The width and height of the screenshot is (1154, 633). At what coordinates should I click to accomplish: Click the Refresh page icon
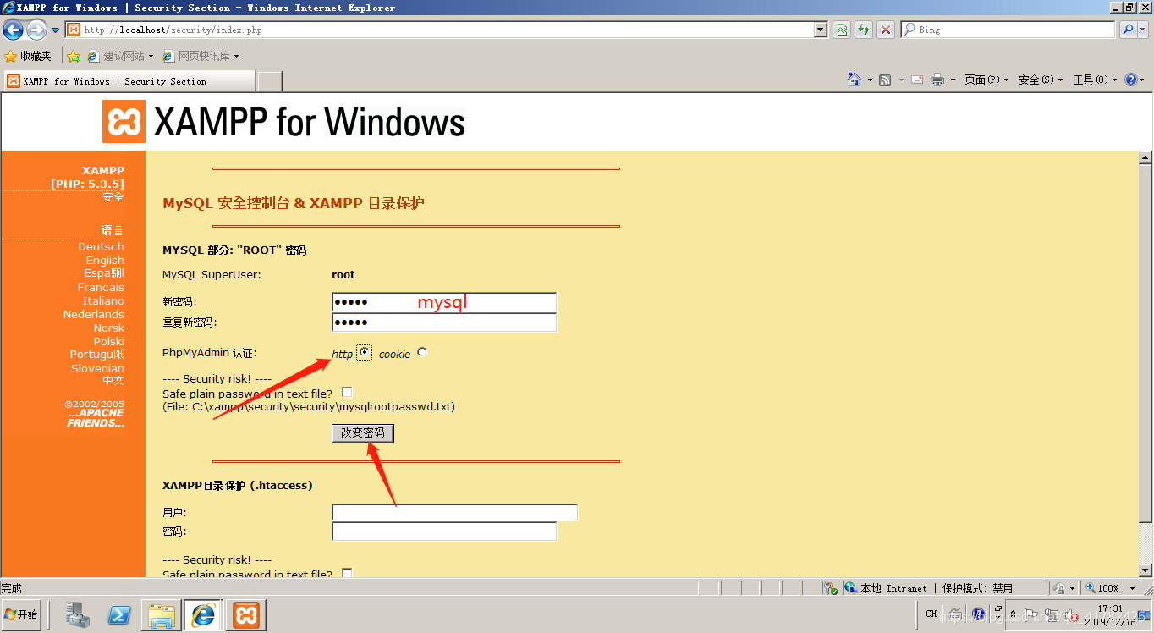[864, 30]
